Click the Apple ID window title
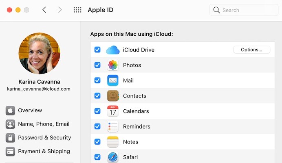Screen dimensions: 282x163 [101, 10]
